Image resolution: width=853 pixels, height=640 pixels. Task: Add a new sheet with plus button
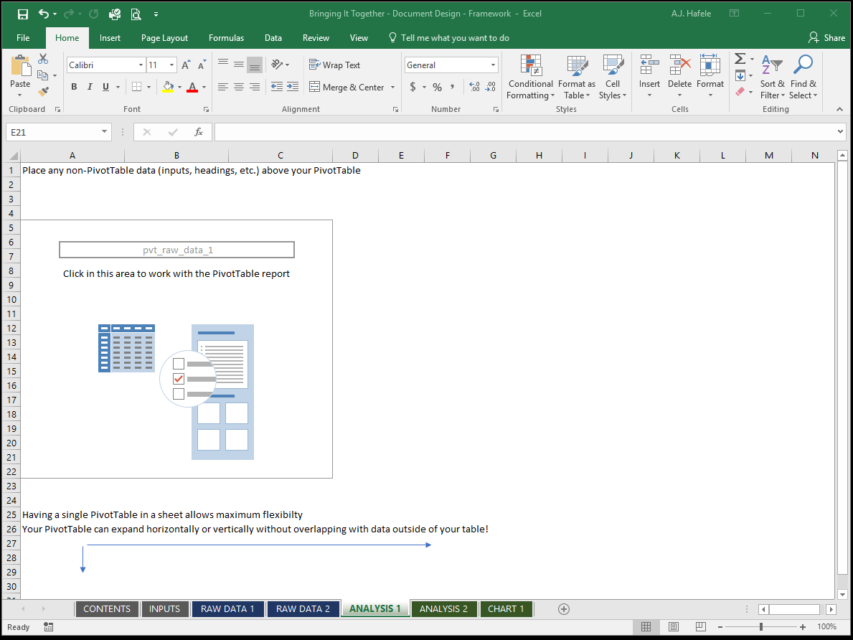click(564, 609)
